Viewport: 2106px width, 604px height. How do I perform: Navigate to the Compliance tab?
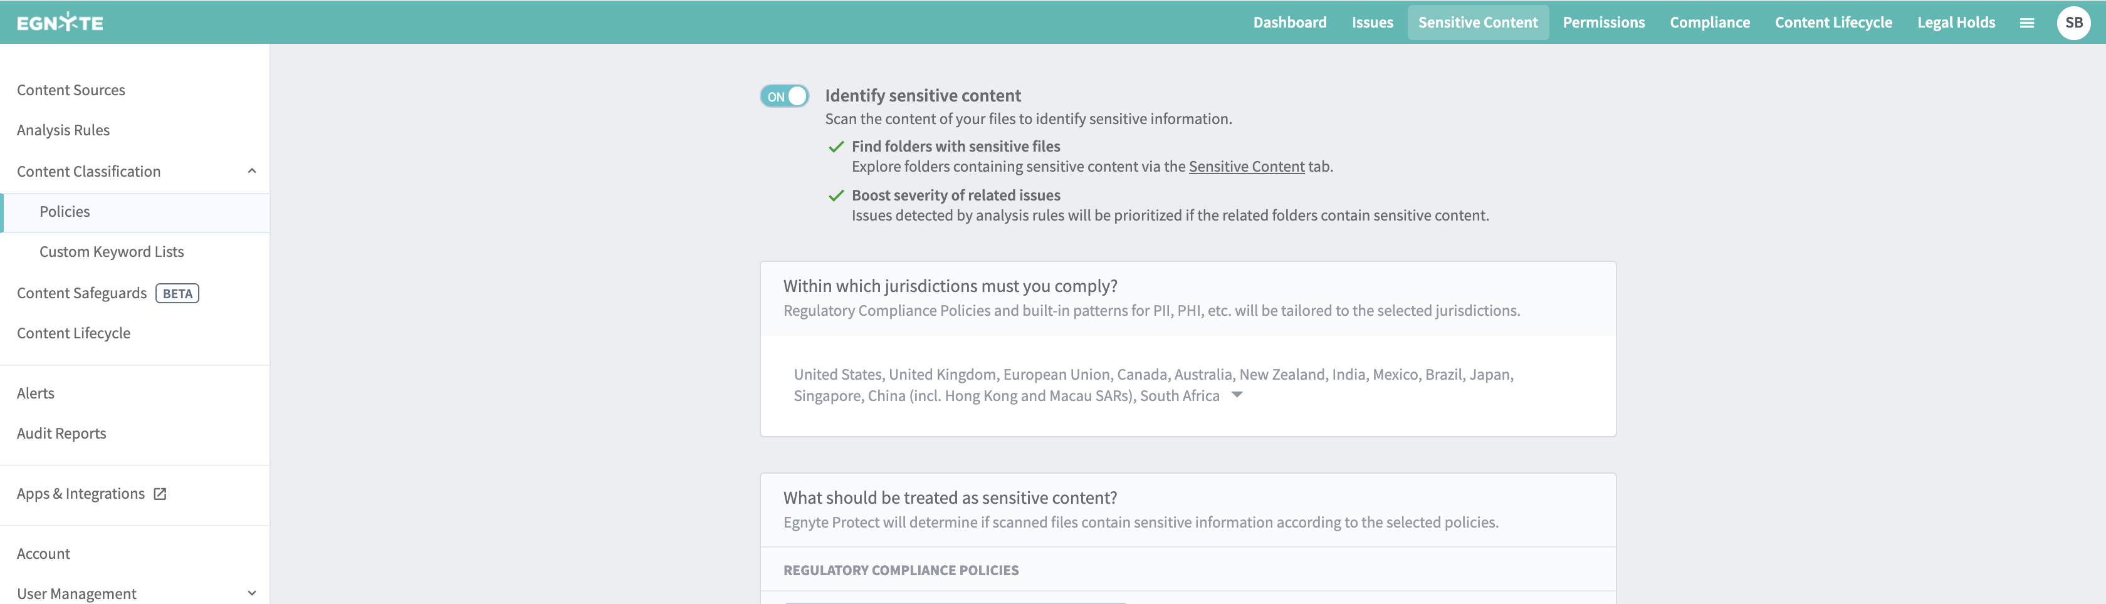click(x=1709, y=23)
